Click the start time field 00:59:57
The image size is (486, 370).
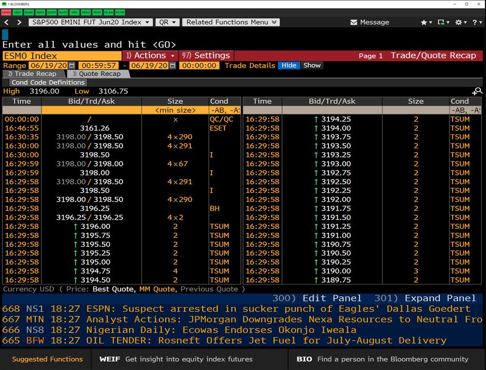tap(99, 65)
